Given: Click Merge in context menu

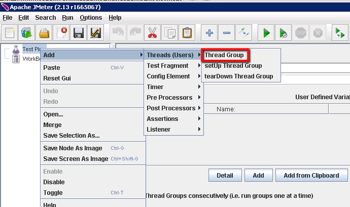Looking at the screenshot, I should point(92,125).
